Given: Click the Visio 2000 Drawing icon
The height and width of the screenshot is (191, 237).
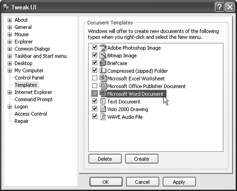Looking at the screenshot, I should click(103, 109).
